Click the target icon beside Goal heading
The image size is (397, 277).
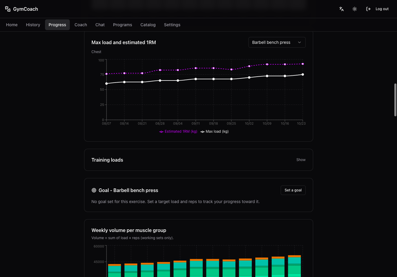tap(94, 190)
